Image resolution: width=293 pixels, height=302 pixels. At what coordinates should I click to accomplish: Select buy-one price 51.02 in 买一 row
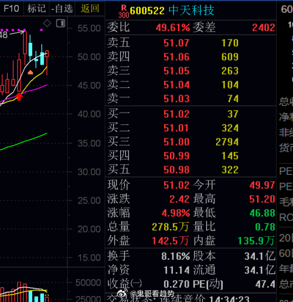coord(176,114)
